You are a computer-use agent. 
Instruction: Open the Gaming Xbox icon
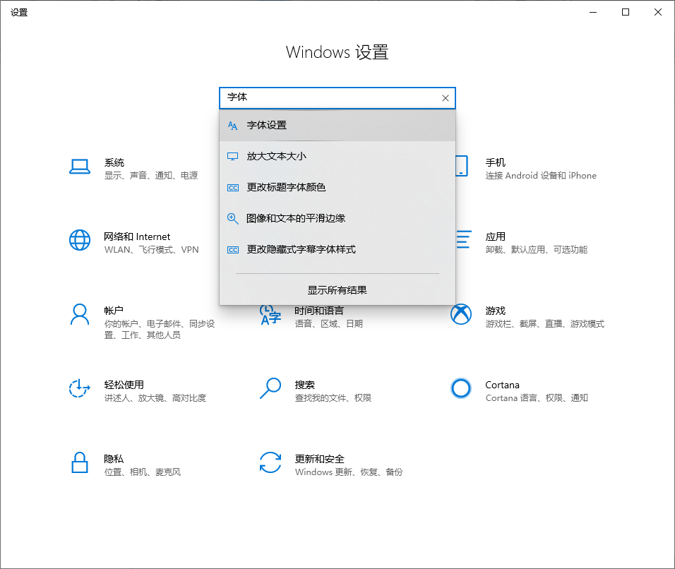tap(461, 314)
